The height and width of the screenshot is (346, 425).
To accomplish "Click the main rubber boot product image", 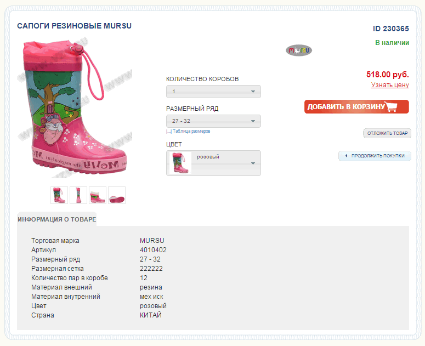I will pos(78,110).
